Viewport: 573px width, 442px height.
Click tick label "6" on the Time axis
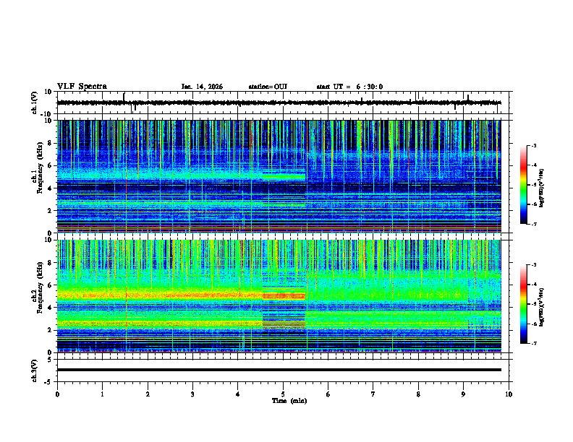pos(328,394)
